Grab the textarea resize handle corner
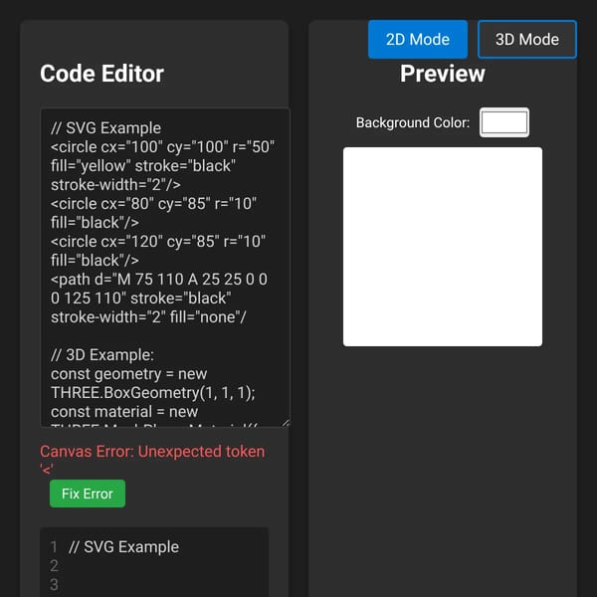Image resolution: width=597 pixels, height=597 pixels. coord(286,423)
